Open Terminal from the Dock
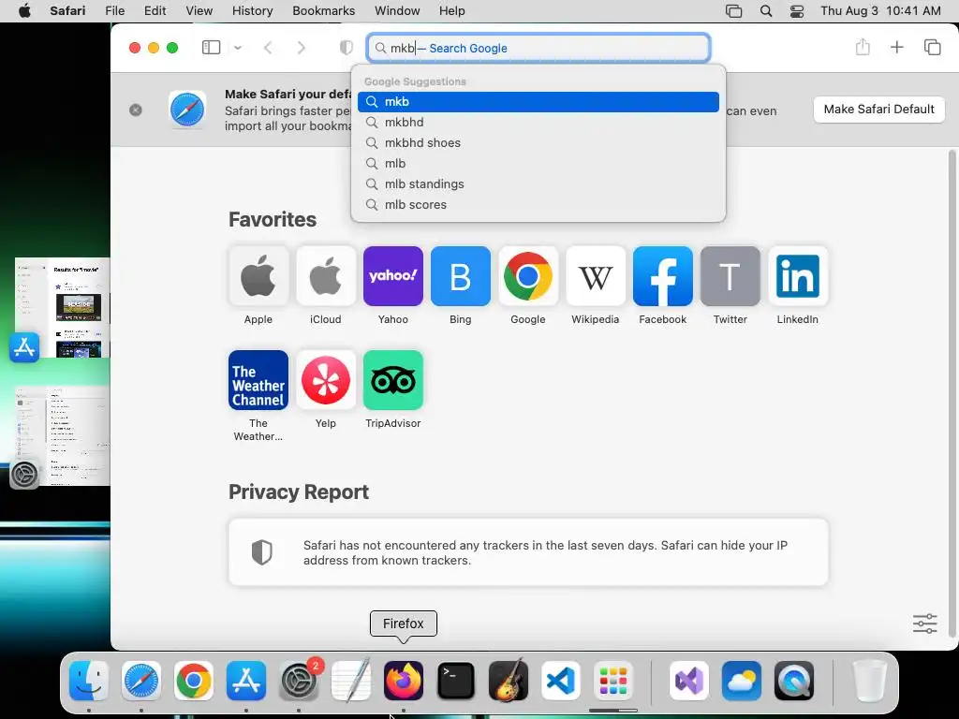The width and height of the screenshot is (959, 719). pos(456,681)
